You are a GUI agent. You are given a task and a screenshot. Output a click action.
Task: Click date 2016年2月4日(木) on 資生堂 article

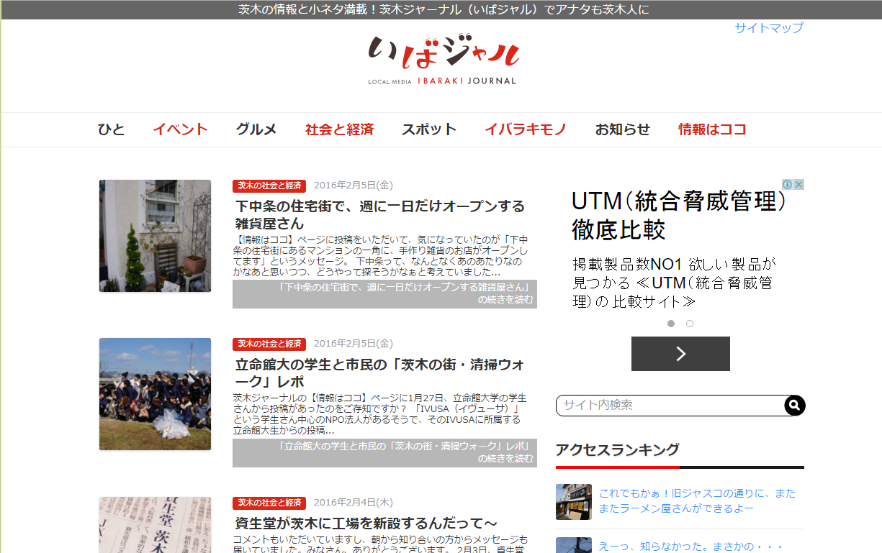click(354, 503)
